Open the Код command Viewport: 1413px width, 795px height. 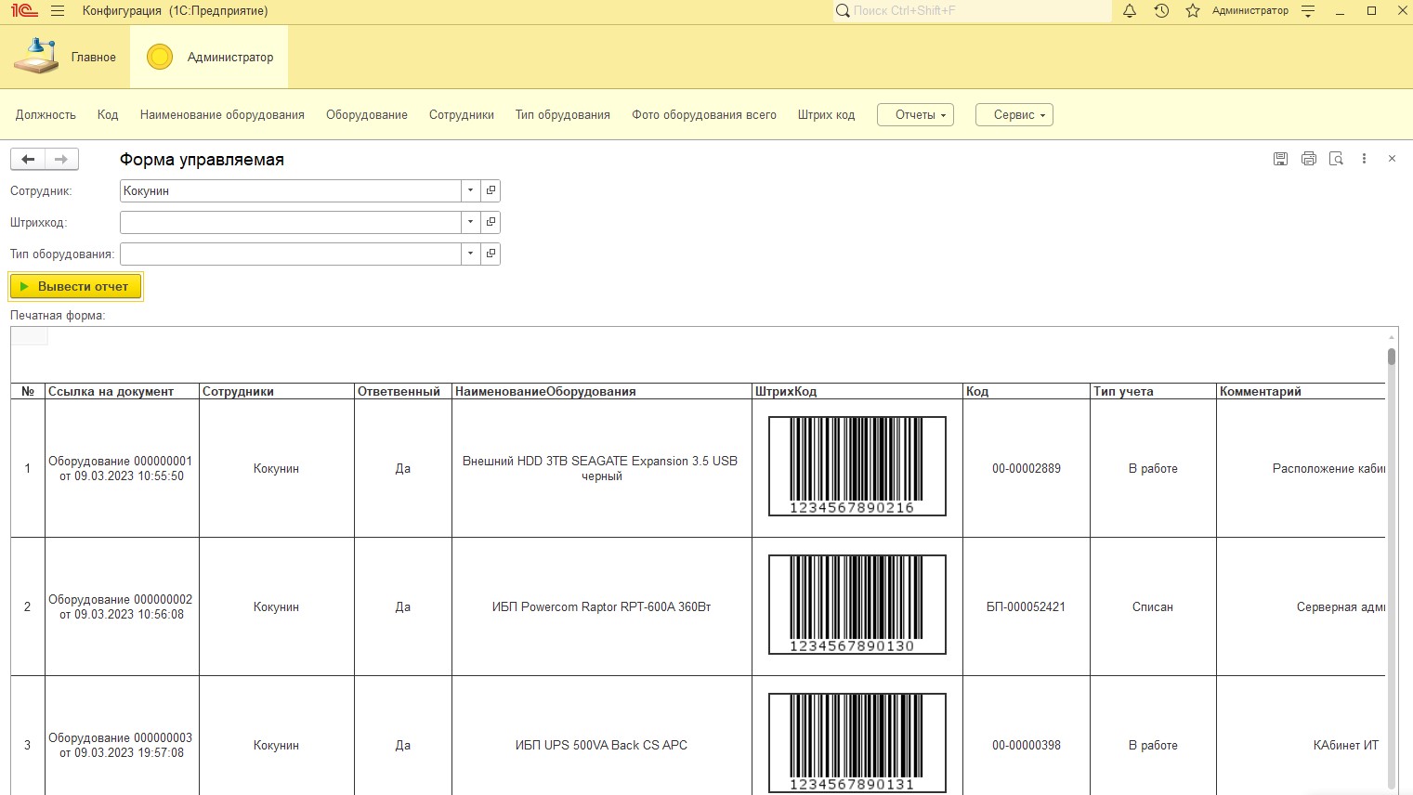coord(108,115)
